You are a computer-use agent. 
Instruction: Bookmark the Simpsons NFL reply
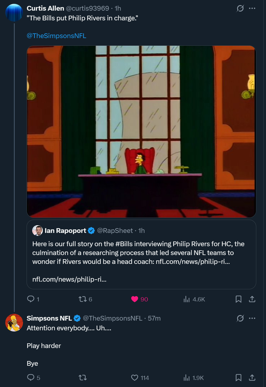pyautogui.click(x=239, y=378)
